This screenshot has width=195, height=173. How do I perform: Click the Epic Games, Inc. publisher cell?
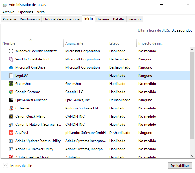[x=78, y=100]
